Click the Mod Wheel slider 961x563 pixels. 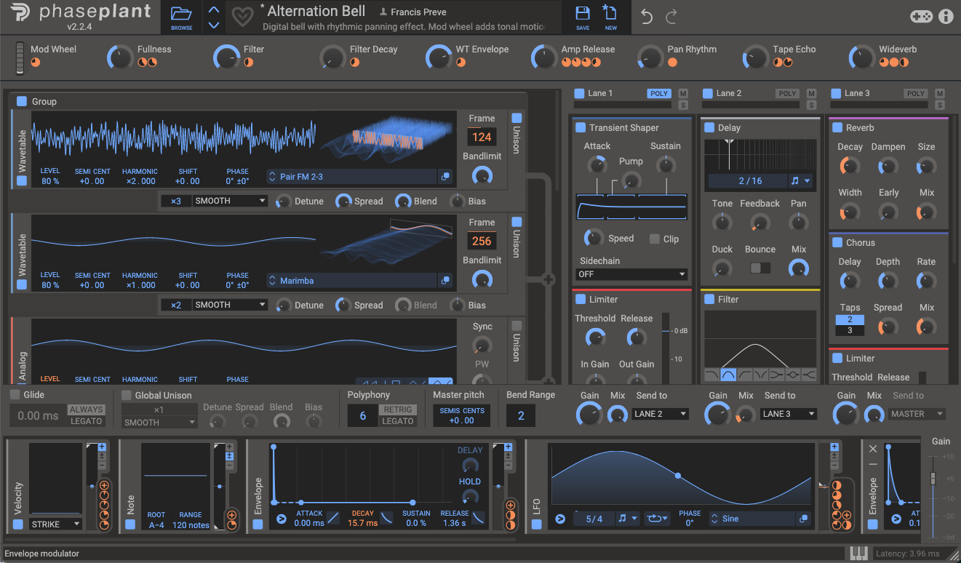click(20, 57)
